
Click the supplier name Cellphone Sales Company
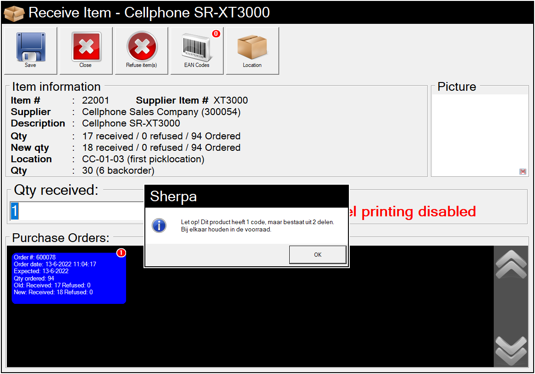click(161, 112)
